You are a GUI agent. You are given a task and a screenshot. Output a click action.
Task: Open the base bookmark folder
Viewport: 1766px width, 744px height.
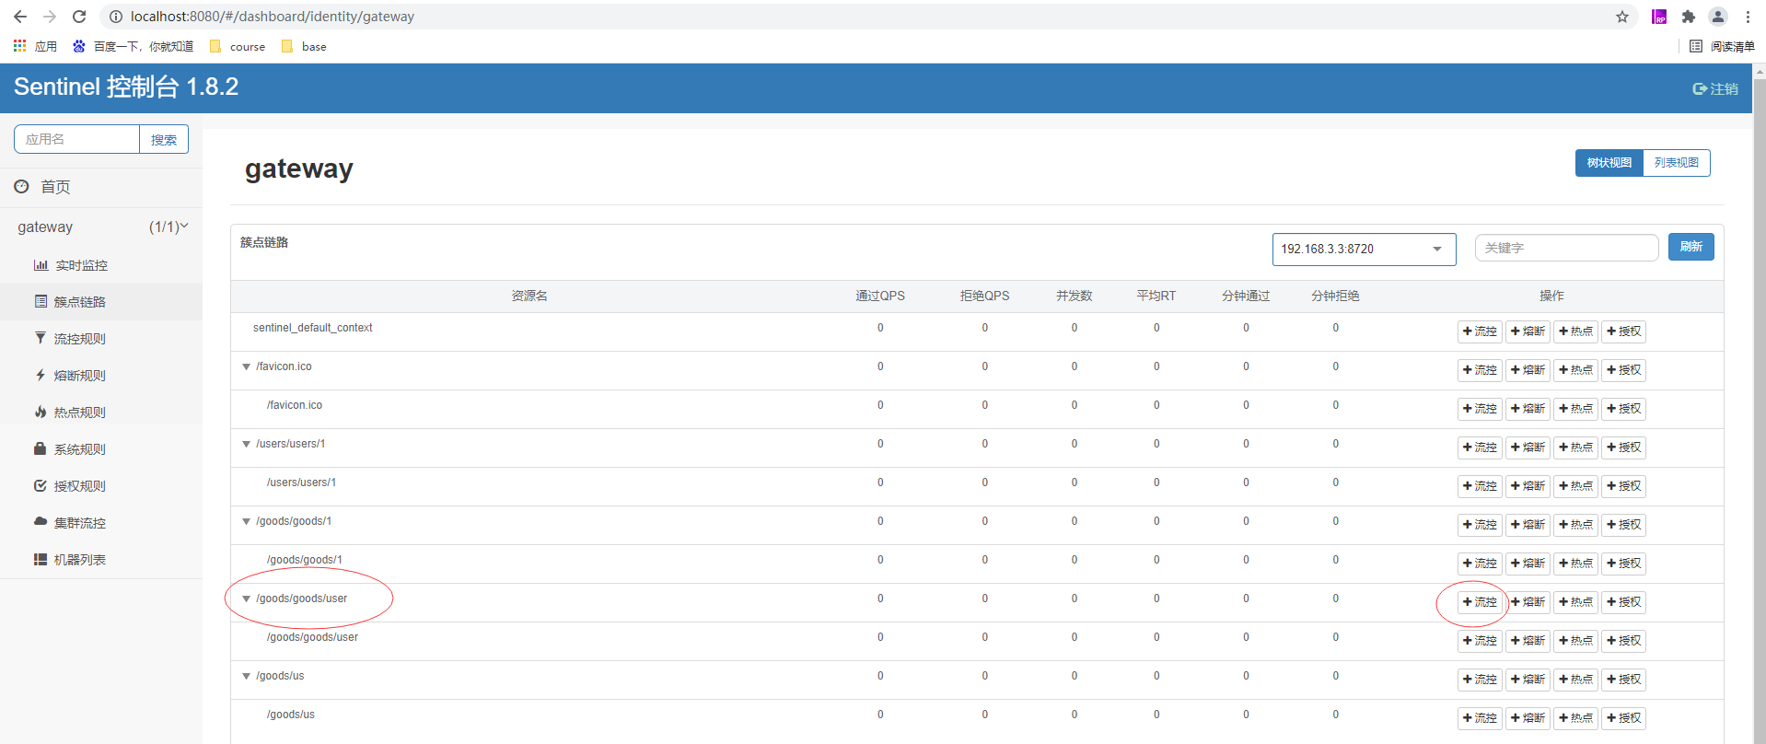pyautogui.click(x=304, y=46)
